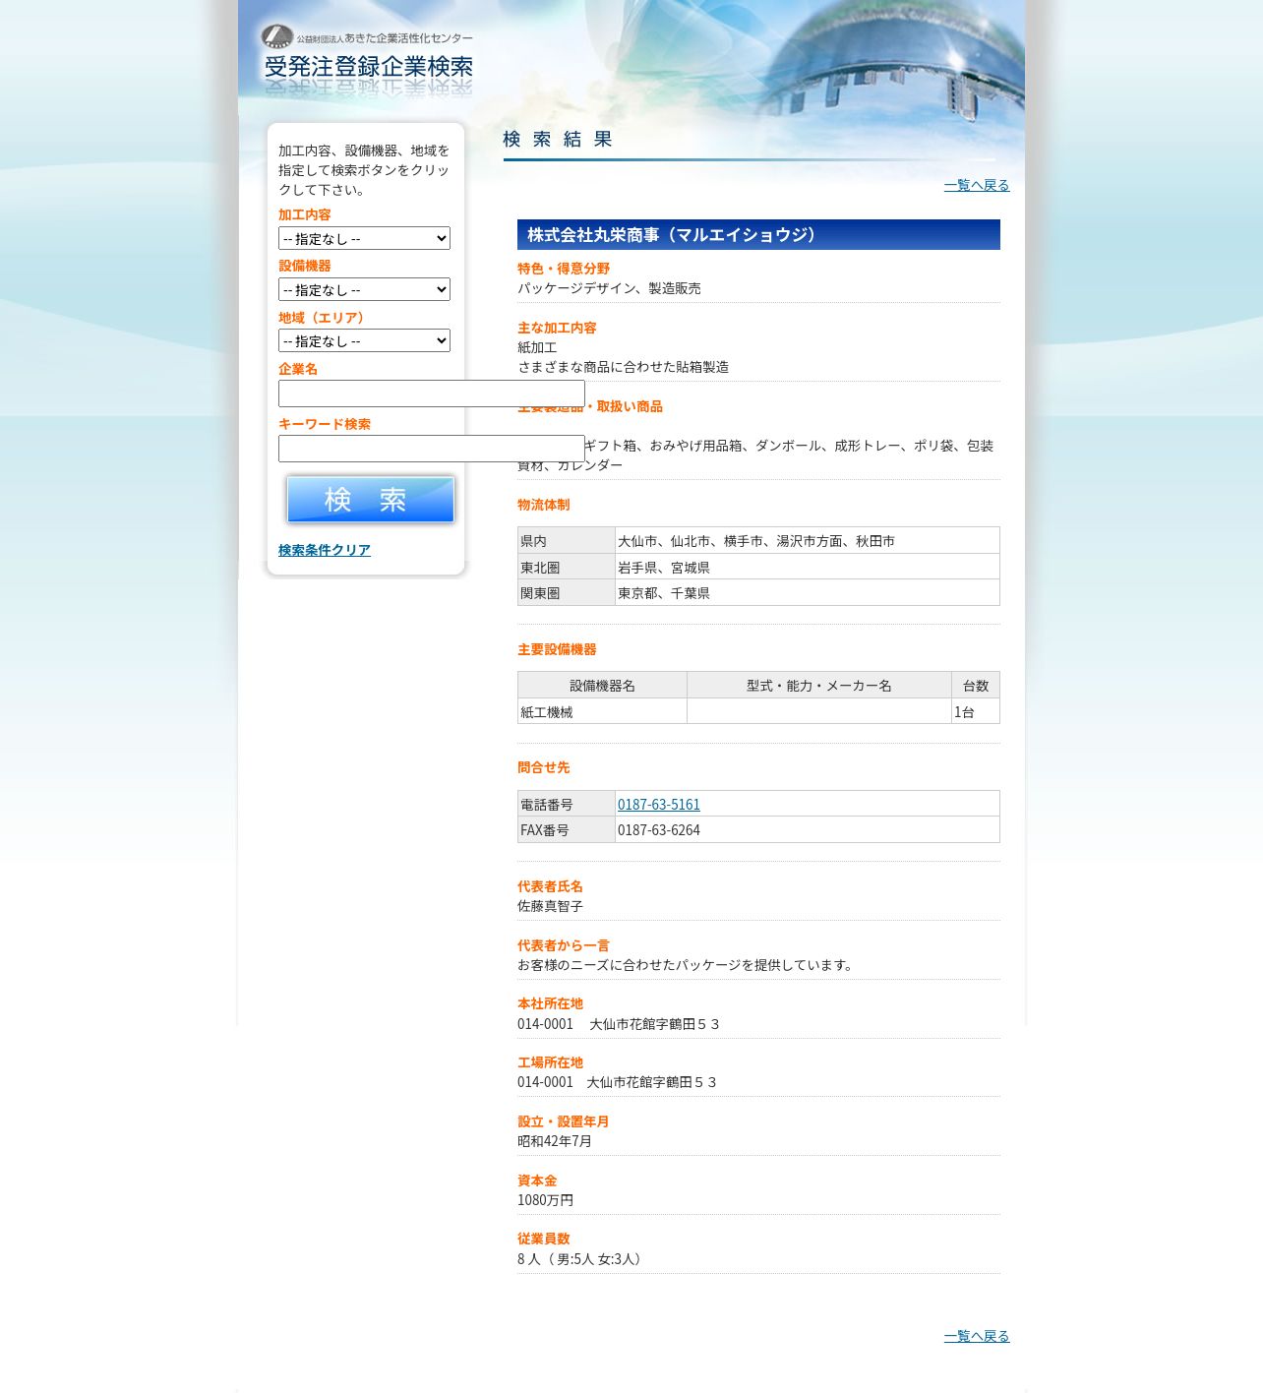Image resolution: width=1263 pixels, height=1393 pixels.
Task: Click the employee count 8 人 text
Action: pyautogui.click(x=580, y=1259)
